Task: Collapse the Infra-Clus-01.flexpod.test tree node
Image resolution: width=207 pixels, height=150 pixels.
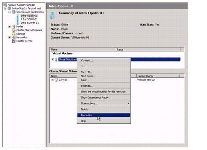Action: (x=5, y=9)
